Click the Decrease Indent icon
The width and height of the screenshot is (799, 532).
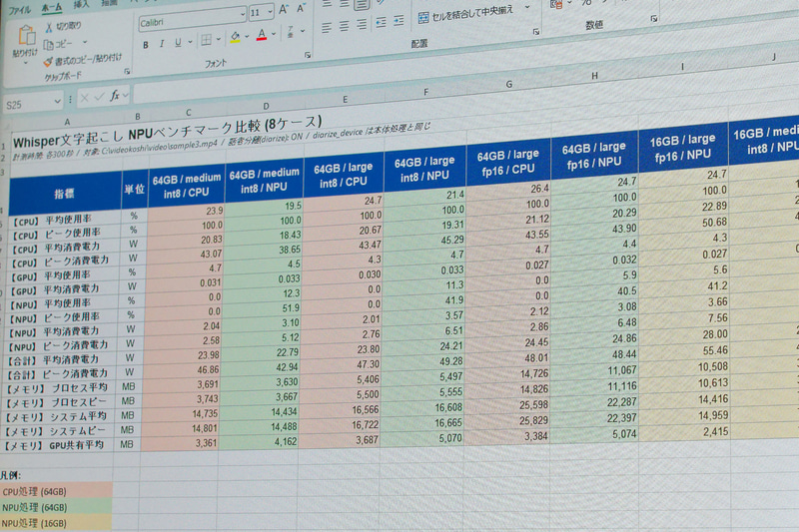(381, 22)
